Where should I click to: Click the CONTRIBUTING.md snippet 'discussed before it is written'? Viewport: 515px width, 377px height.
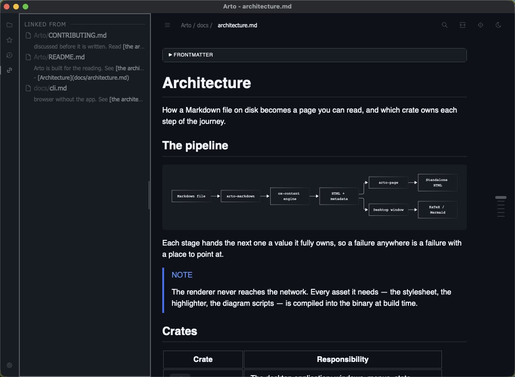point(89,47)
